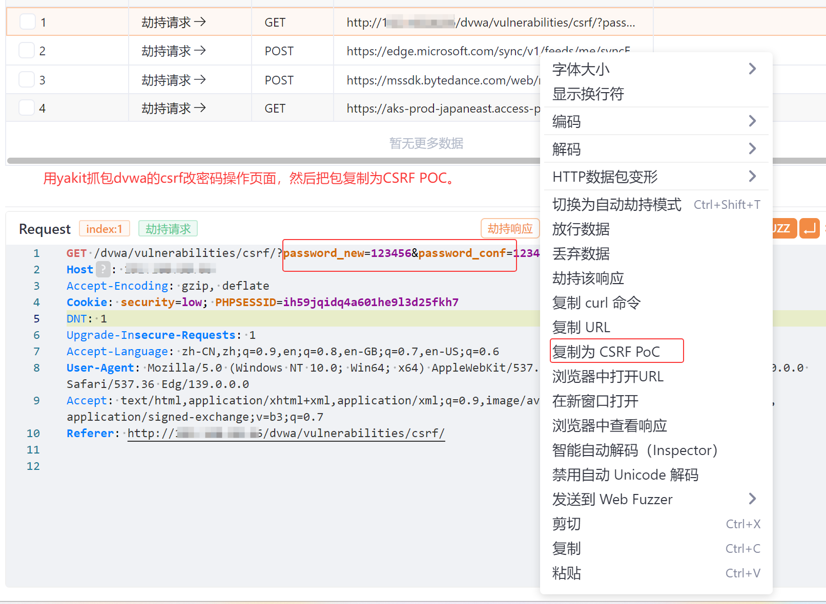826x604 pixels.
Task: Check the checkbox for request row 1
Action: 27,21
